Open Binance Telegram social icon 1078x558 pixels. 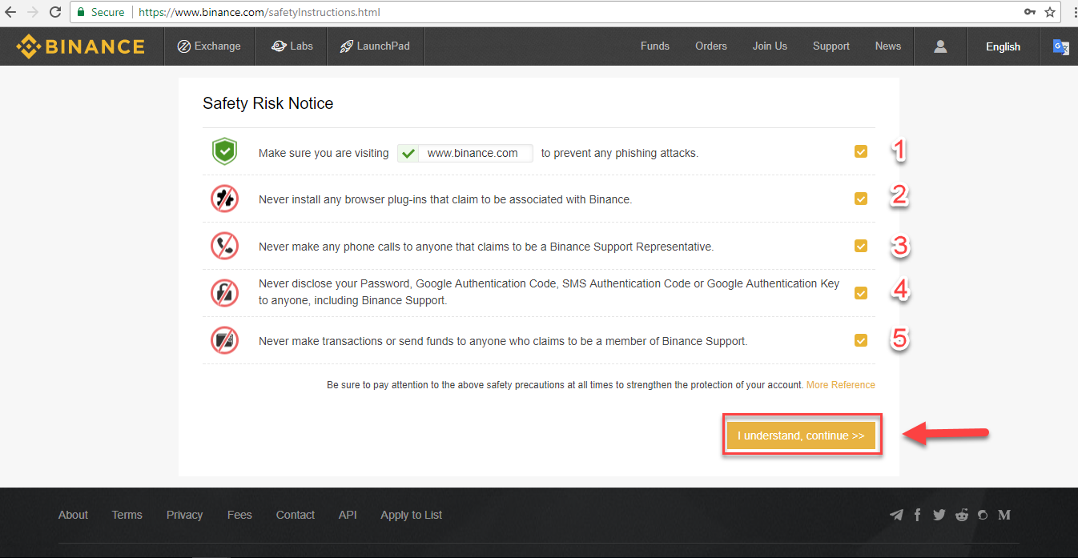pyautogui.click(x=896, y=515)
